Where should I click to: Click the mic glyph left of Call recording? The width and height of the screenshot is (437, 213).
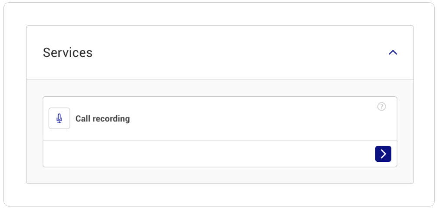click(x=59, y=118)
